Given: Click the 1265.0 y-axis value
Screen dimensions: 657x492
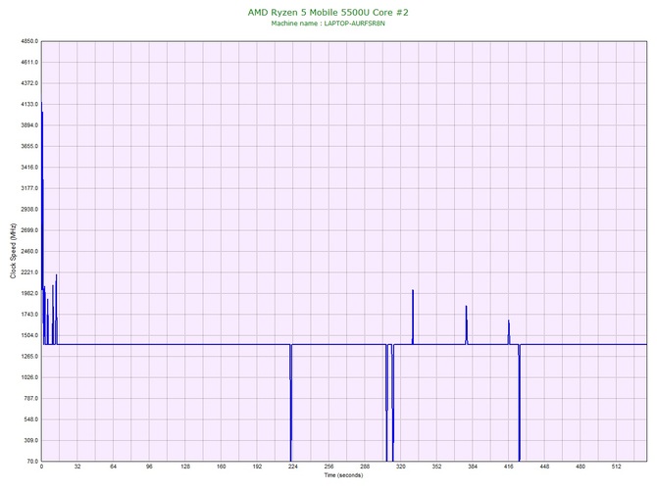Looking at the screenshot, I should pos(29,357).
